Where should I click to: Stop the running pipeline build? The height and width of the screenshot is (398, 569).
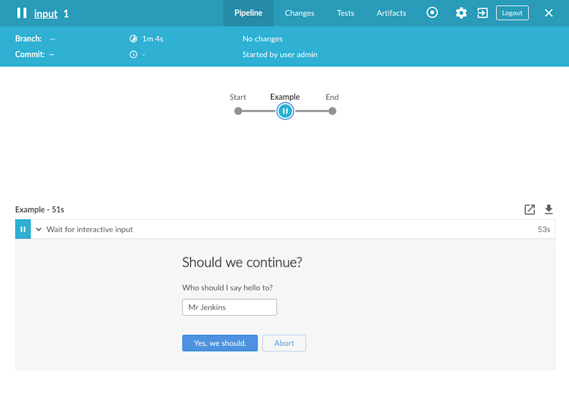click(432, 13)
